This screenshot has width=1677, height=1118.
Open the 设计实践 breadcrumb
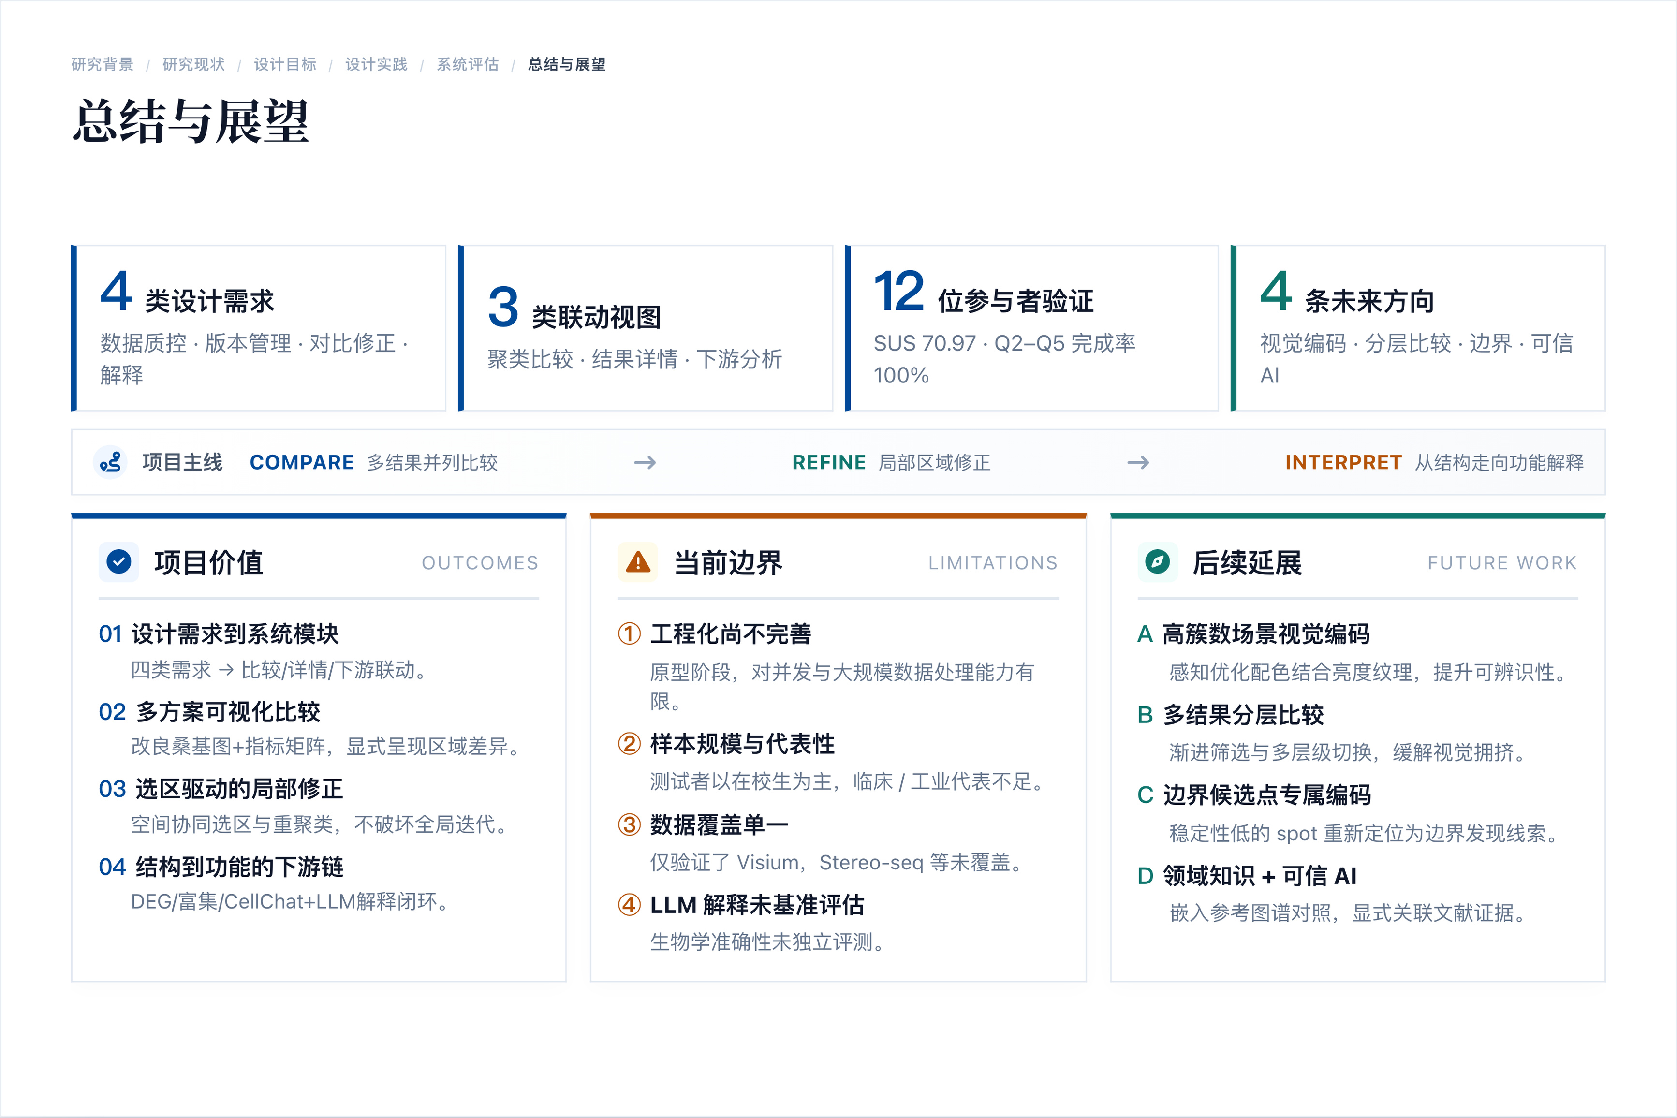(x=376, y=64)
